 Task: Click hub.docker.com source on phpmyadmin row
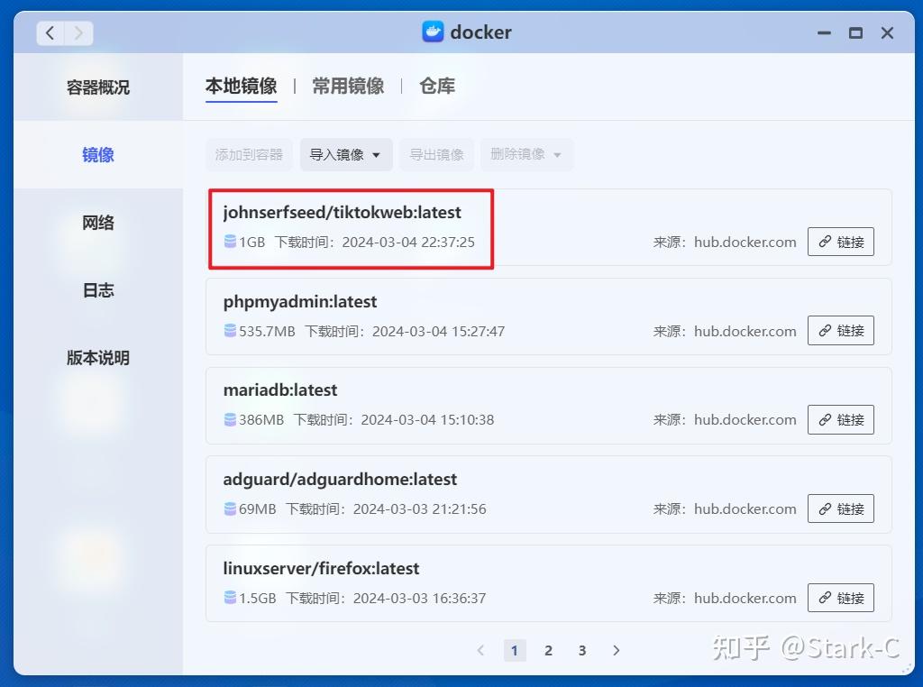tap(745, 332)
